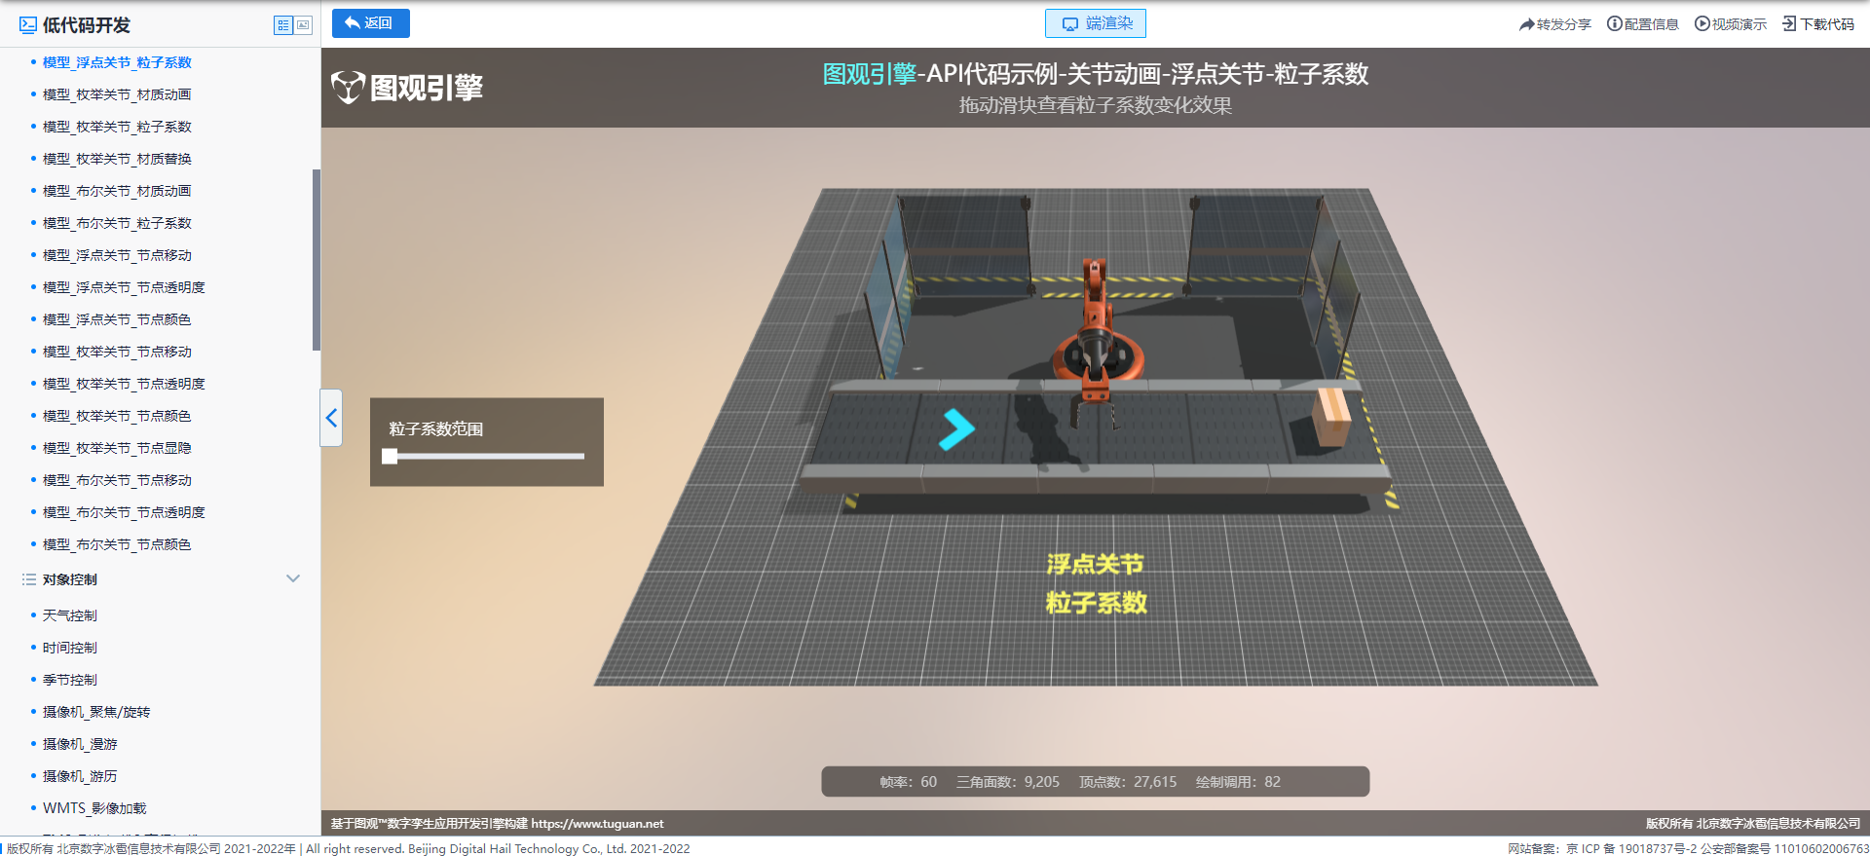Open 模型_布尔关节_节点移动 example
Viewport: 1870px width, 856px height.
click(x=117, y=480)
